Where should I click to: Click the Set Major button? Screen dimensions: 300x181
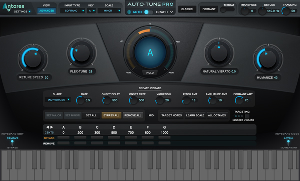[x=54, y=115]
